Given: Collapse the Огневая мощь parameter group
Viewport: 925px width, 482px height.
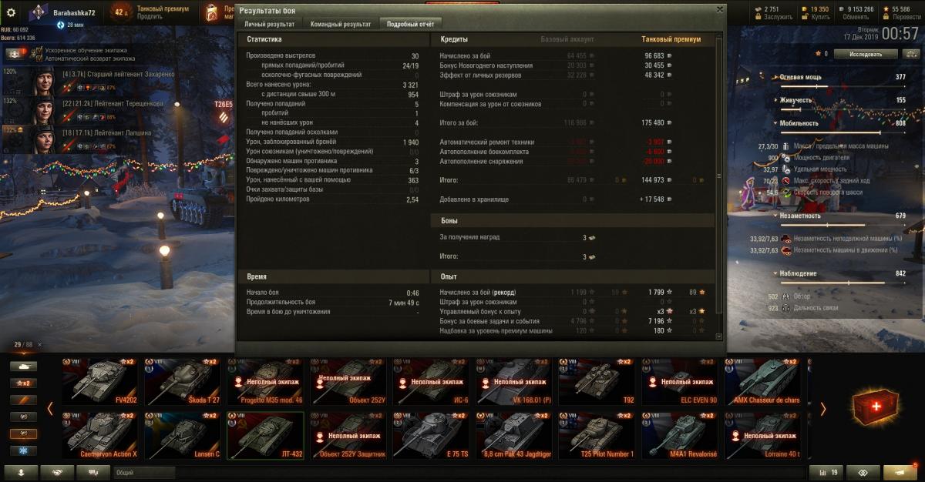Looking at the screenshot, I should [x=774, y=78].
